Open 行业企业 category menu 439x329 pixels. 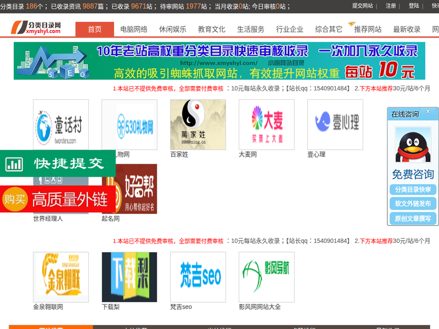(290, 29)
